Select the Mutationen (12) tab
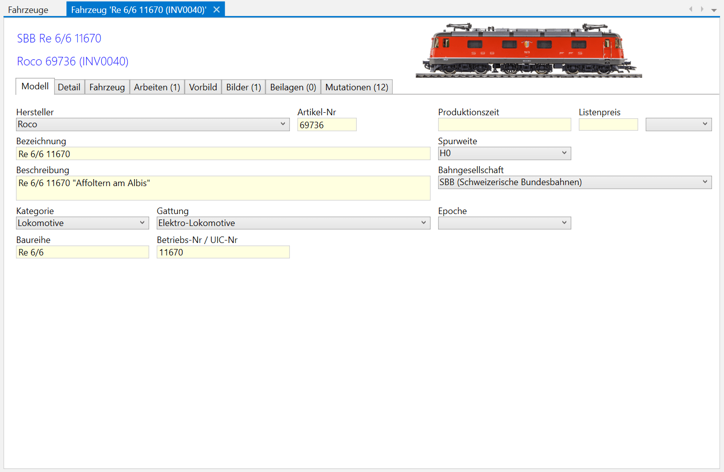Image resolution: width=724 pixels, height=472 pixels. tap(356, 87)
